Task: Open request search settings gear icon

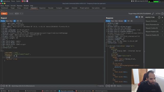Action: (4, 86)
